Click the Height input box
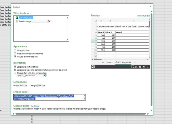 (40, 85)
